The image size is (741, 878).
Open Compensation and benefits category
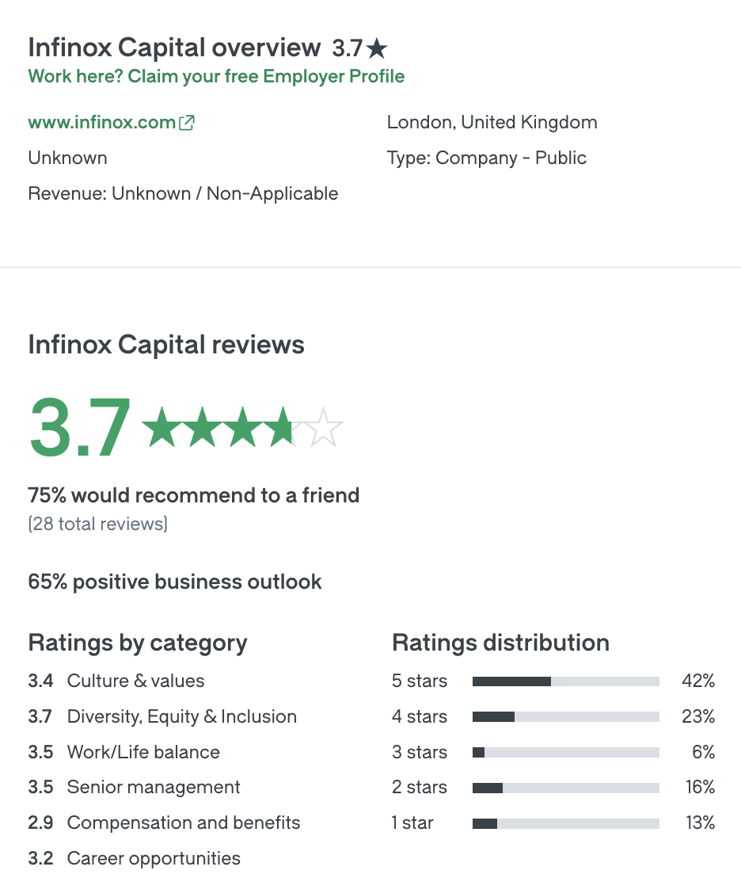point(184,823)
